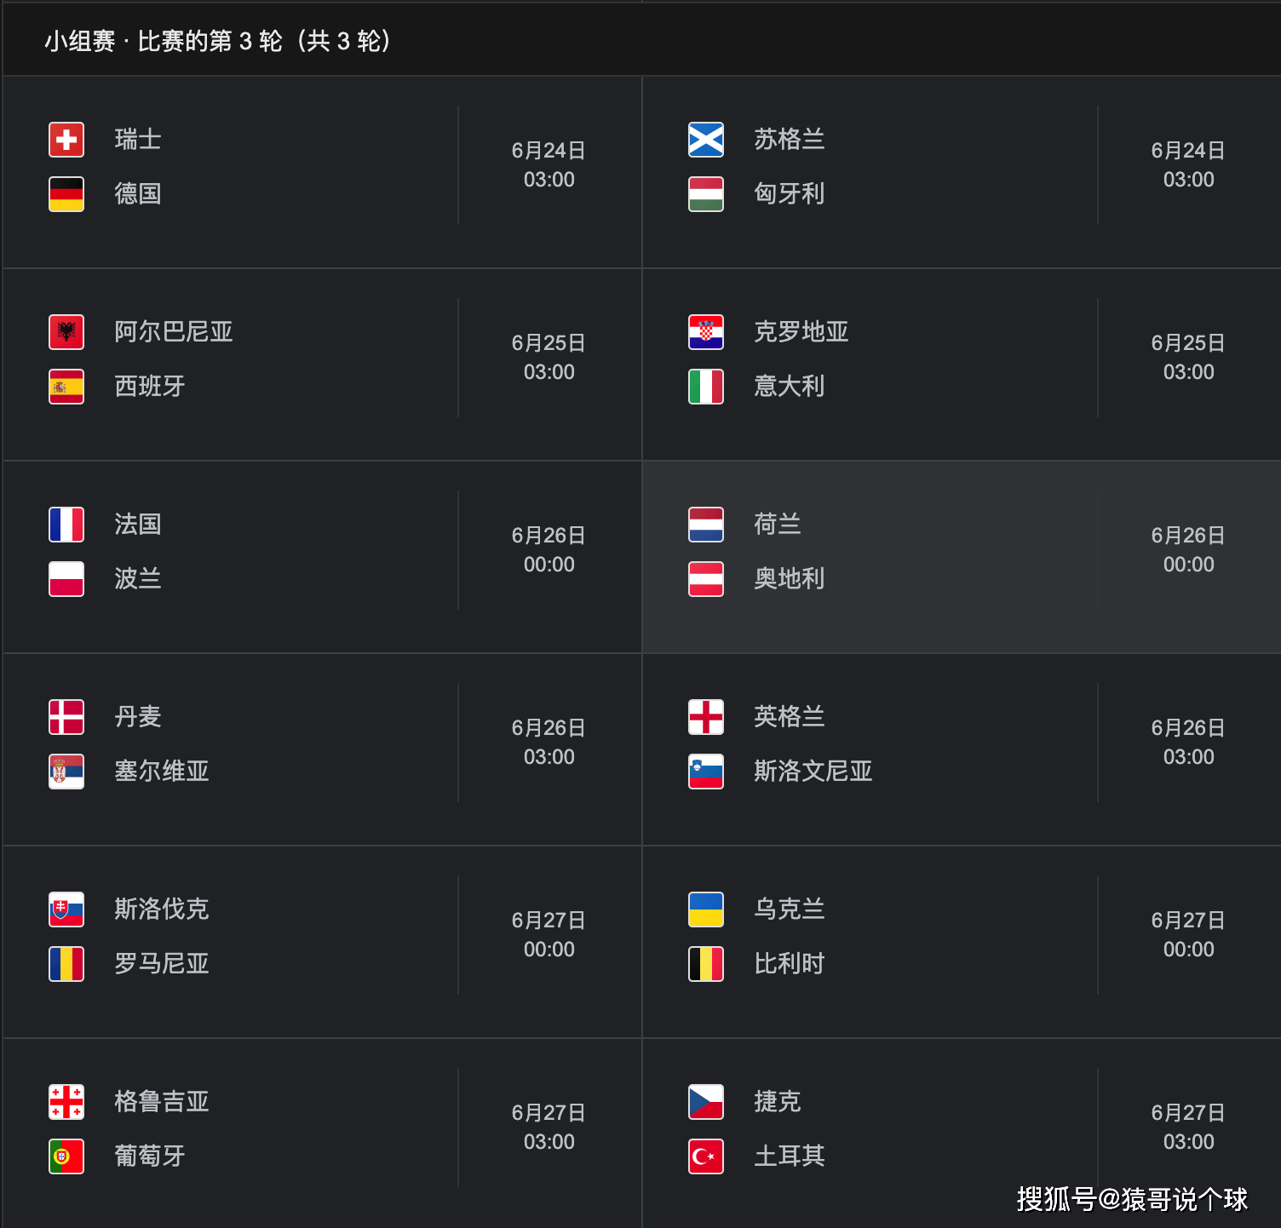Select the Turkey flag icon

(x=706, y=1156)
